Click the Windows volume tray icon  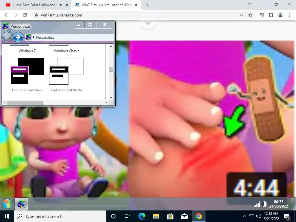[x=259, y=216]
